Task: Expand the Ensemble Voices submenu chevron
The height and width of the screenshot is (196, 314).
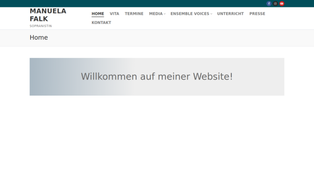Action: pyautogui.click(x=211, y=14)
